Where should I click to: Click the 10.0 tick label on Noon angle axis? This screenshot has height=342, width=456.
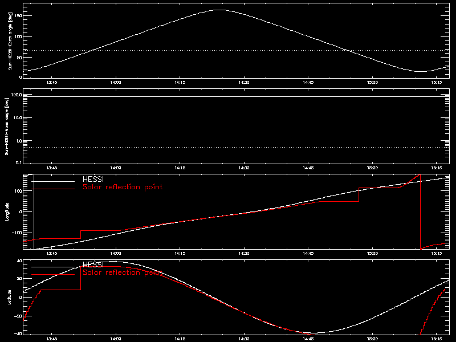[18, 118]
